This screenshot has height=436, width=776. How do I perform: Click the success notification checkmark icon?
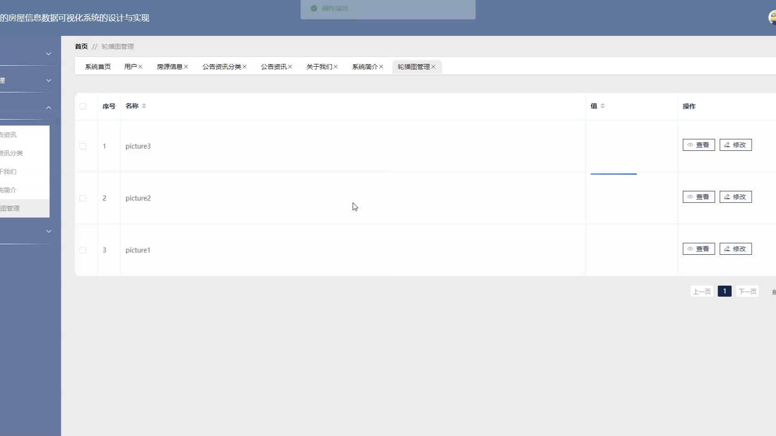[314, 8]
